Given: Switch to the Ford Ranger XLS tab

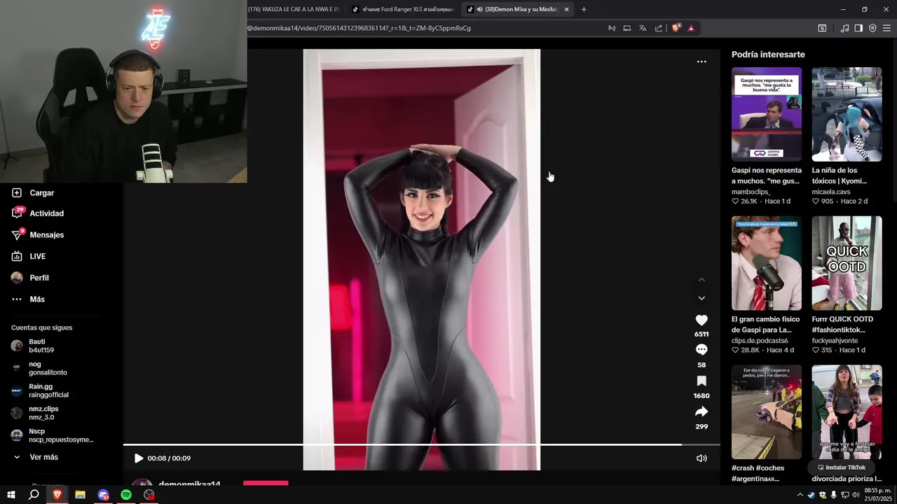Looking at the screenshot, I should [403, 9].
